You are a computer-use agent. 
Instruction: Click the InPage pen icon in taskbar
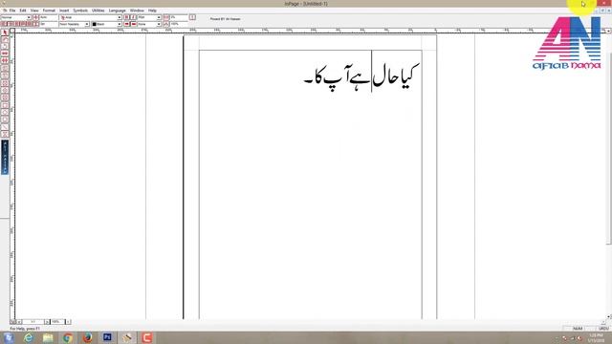point(127,337)
